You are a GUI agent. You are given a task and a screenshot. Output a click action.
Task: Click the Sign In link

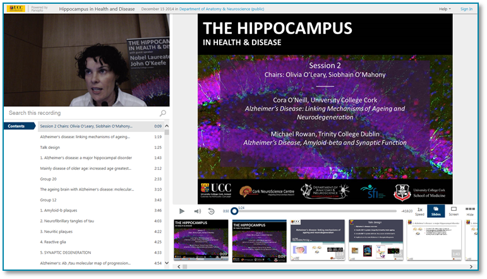466,9
